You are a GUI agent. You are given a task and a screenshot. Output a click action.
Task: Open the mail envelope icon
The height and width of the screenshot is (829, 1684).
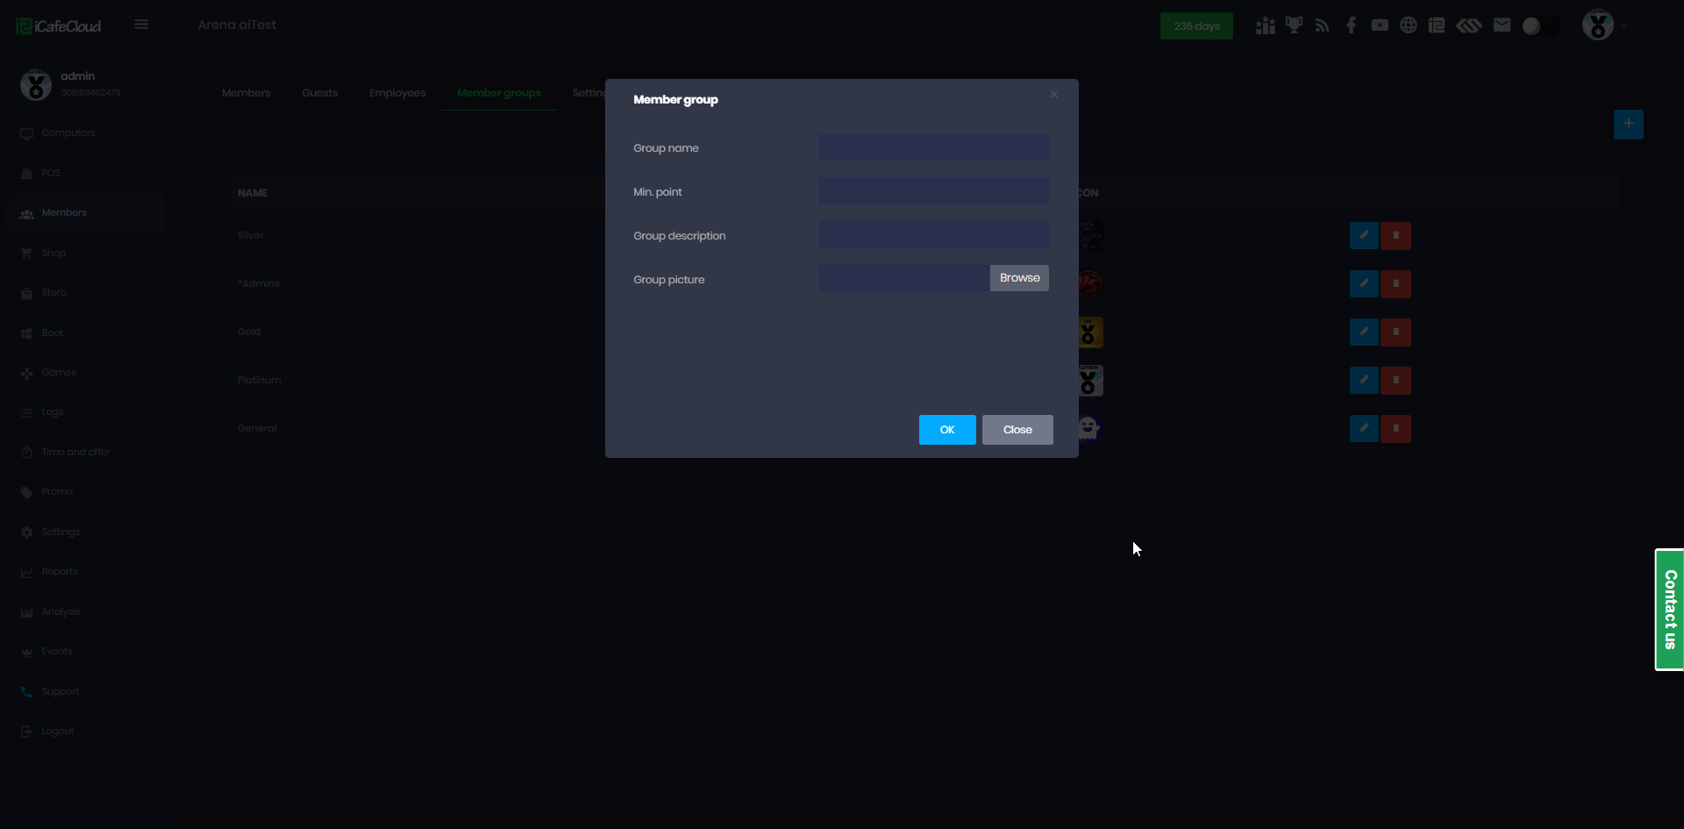1502,25
